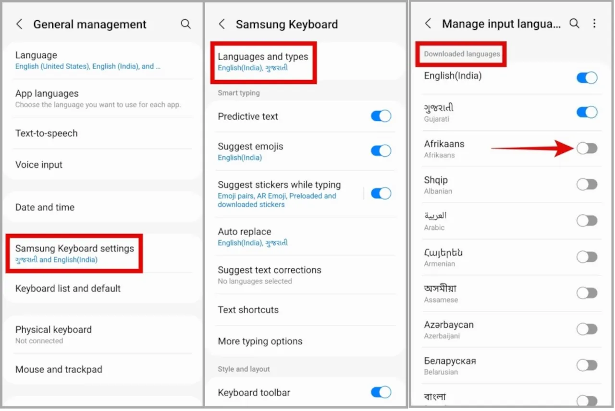Screen dimensions: 615x411
Task: Open more options menu in Manage input languages
Action: pyautogui.click(x=595, y=24)
